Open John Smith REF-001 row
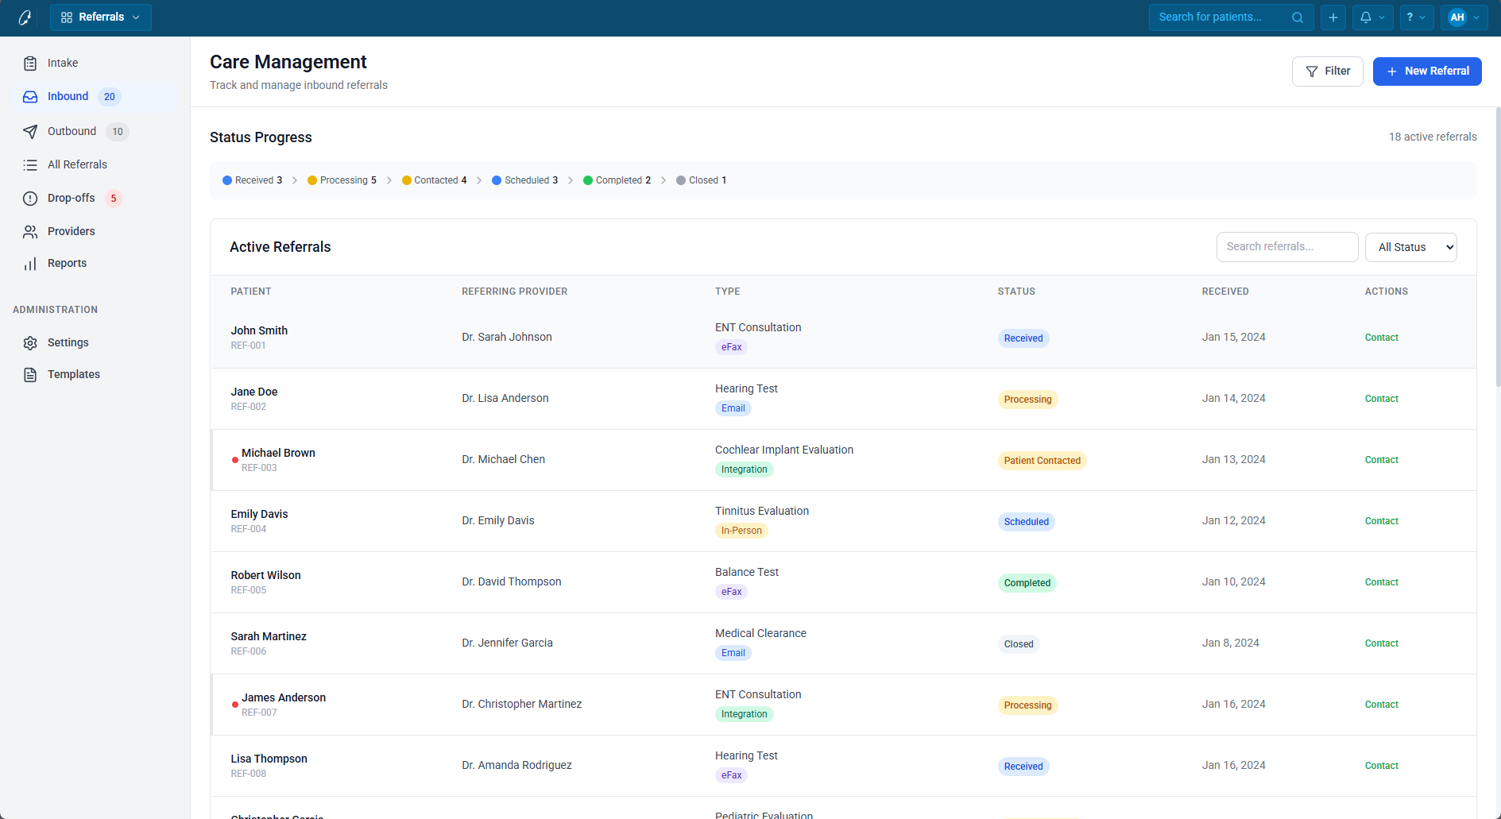The width and height of the screenshot is (1501, 819). point(843,338)
